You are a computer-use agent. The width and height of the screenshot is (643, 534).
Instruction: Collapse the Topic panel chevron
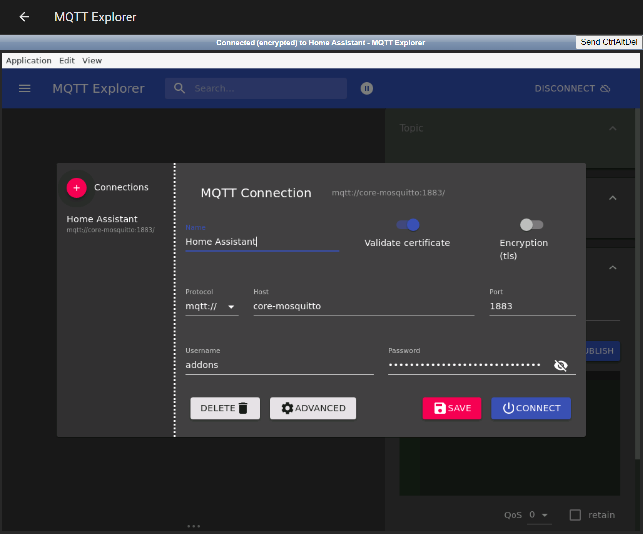[x=613, y=128]
